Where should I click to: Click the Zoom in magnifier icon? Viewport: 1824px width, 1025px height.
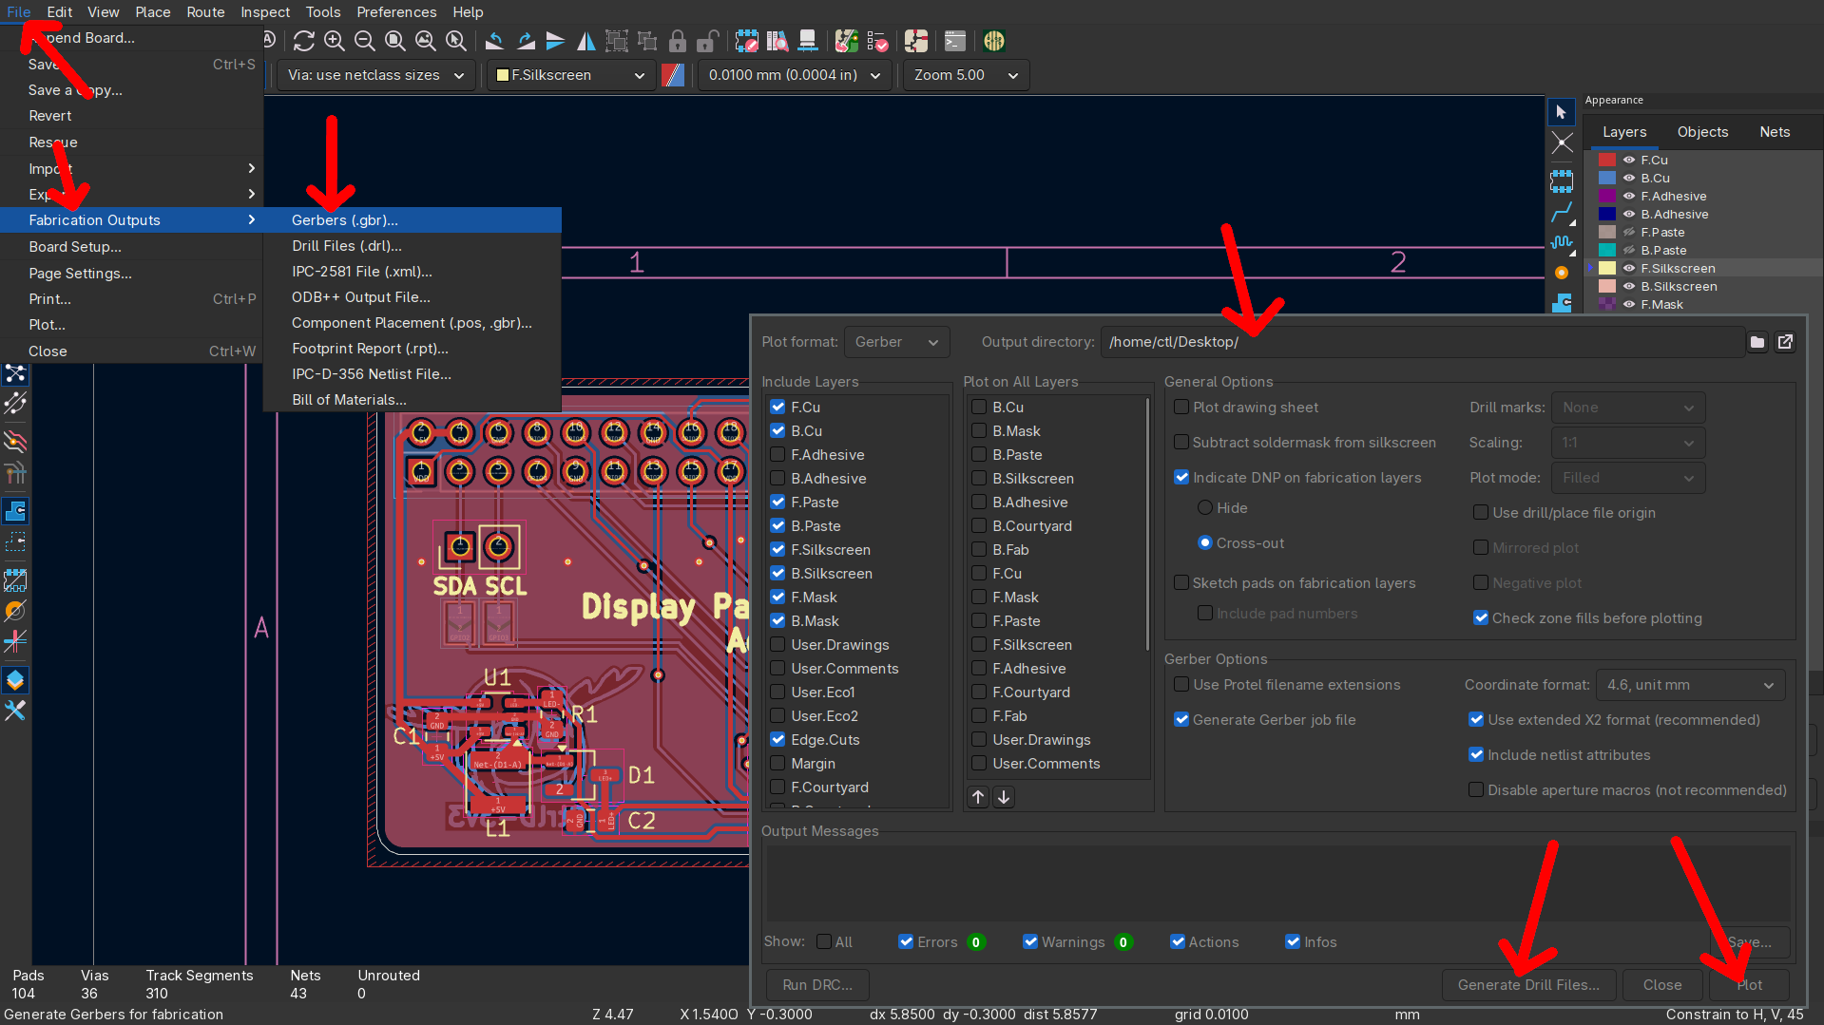[x=334, y=41]
